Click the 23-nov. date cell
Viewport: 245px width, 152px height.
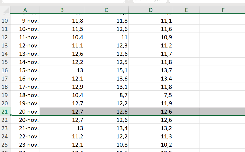coord(25,145)
